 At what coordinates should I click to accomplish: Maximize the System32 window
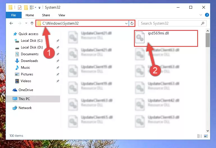[x=191, y=7]
